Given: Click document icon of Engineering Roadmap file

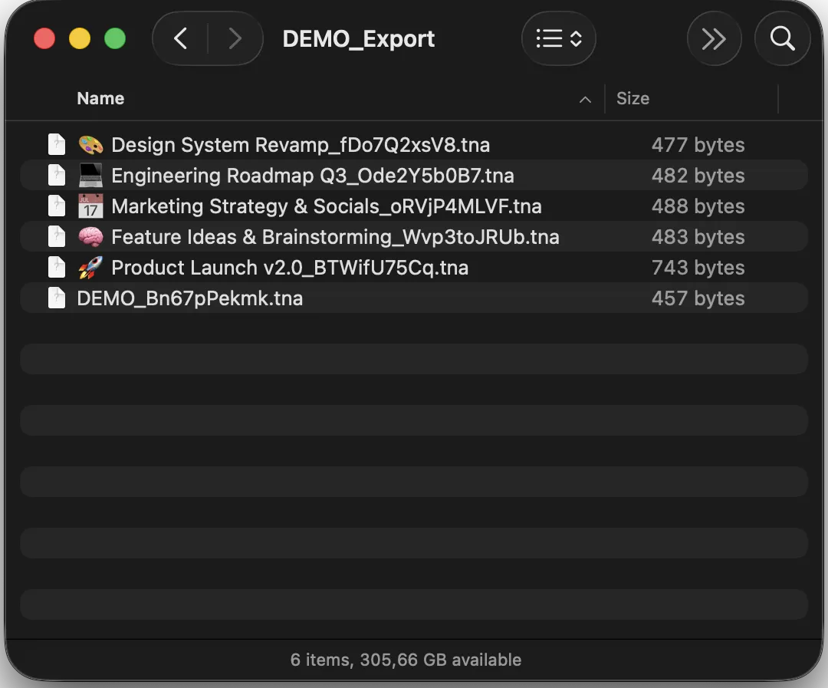Looking at the screenshot, I should pos(57,175).
